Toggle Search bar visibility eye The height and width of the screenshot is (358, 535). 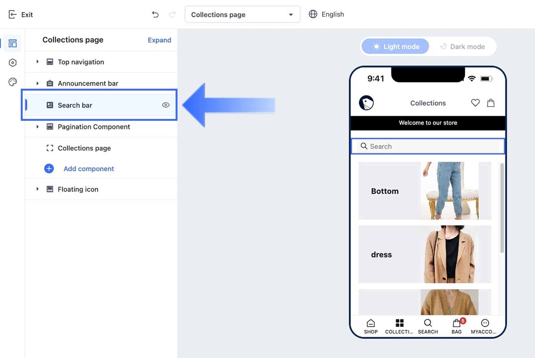coord(166,105)
